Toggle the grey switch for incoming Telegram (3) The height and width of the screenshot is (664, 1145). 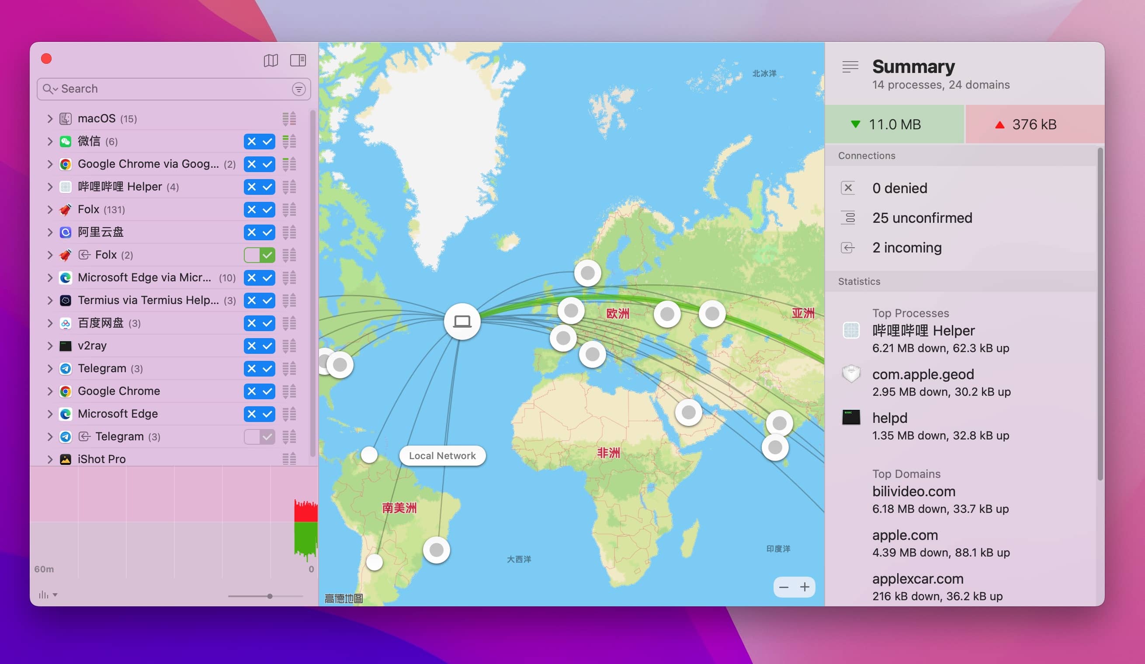[260, 437]
